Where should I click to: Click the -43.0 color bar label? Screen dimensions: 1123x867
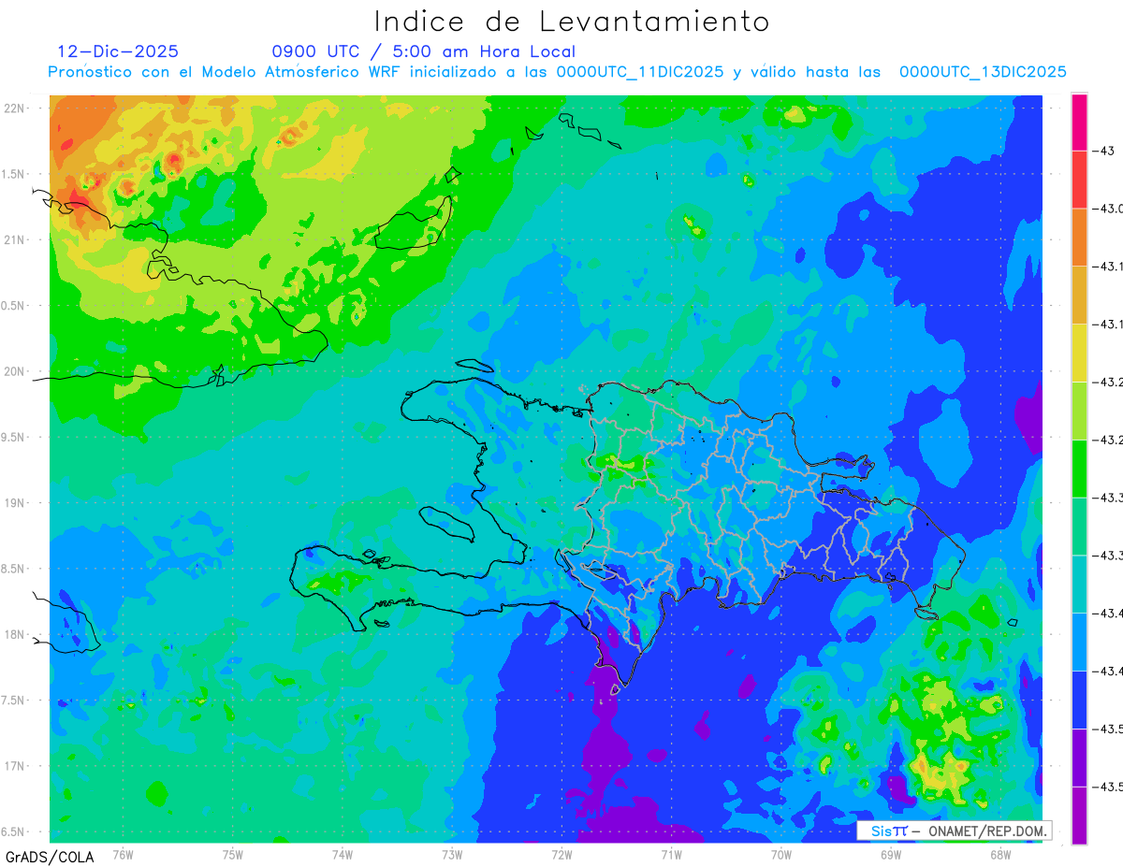[x=1110, y=209]
